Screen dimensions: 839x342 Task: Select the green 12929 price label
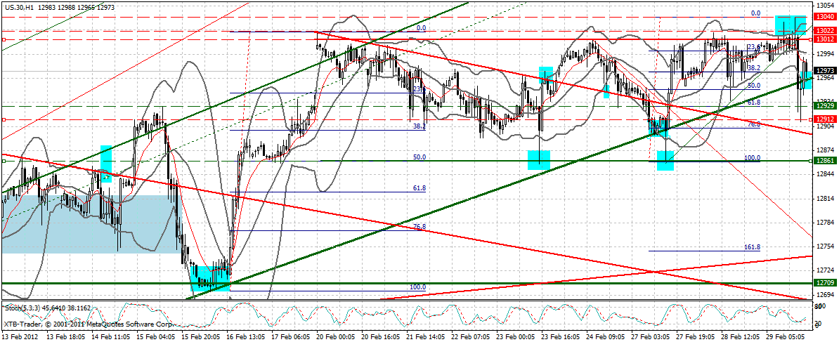coord(824,106)
